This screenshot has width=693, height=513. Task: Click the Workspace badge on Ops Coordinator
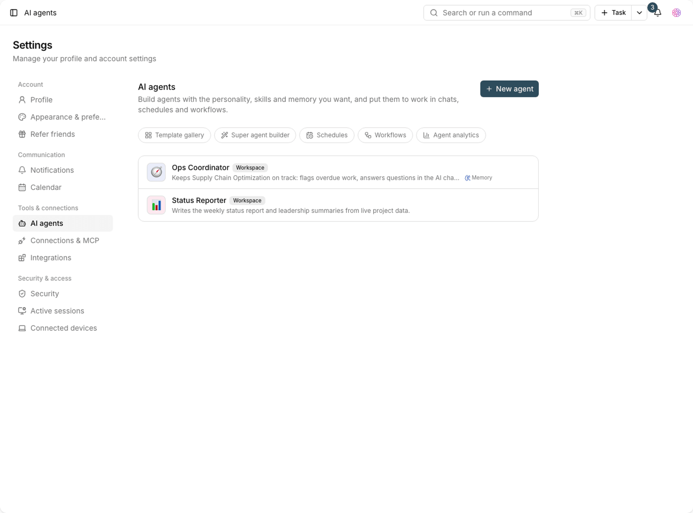coord(250,168)
